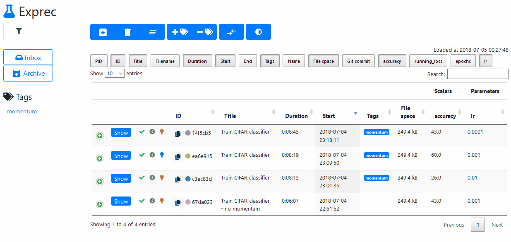Image resolution: width=511 pixels, height=242 pixels.
Task: Click the Search input field
Action: click(477, 74)
